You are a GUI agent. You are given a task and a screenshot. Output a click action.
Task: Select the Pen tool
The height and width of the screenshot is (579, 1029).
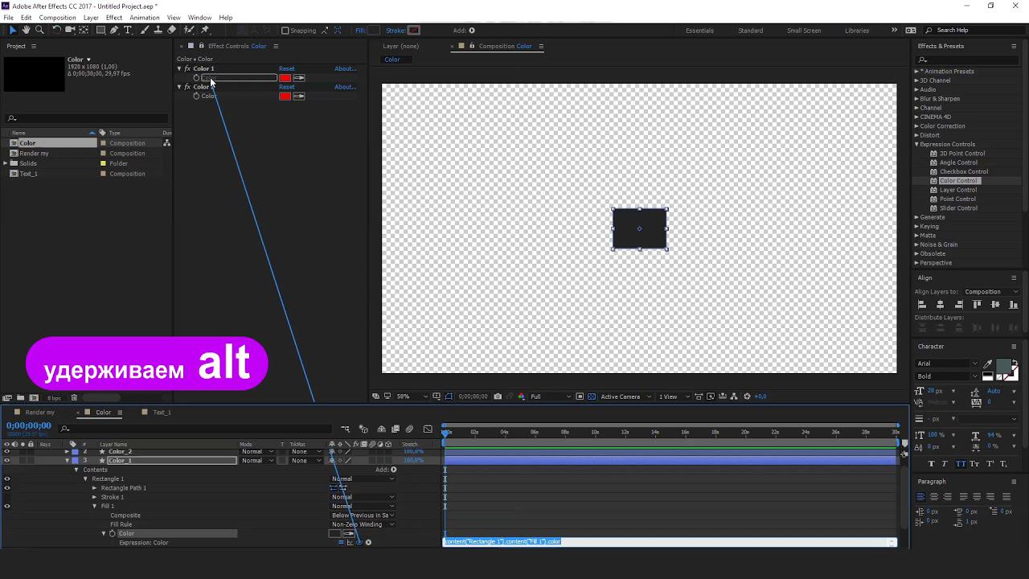click(x=114, y=30)
